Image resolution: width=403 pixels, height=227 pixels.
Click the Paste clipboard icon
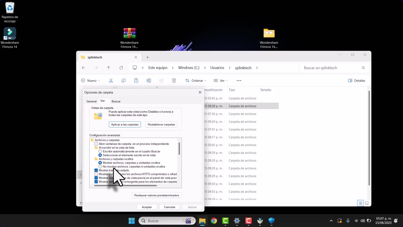[x=136, y=81]
